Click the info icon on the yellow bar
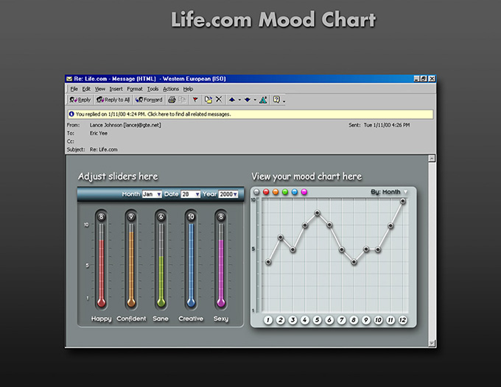Viewport: 501px width, 387px height. (71, 114)
